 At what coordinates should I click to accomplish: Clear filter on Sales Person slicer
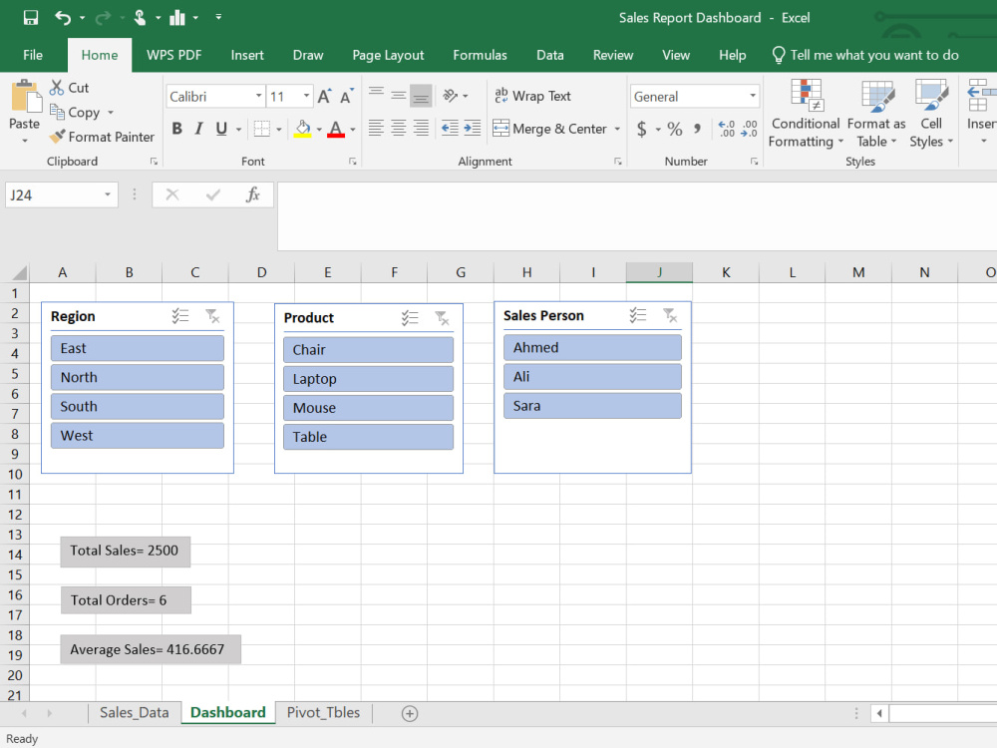pyautogui.click(x=670, y=315)
